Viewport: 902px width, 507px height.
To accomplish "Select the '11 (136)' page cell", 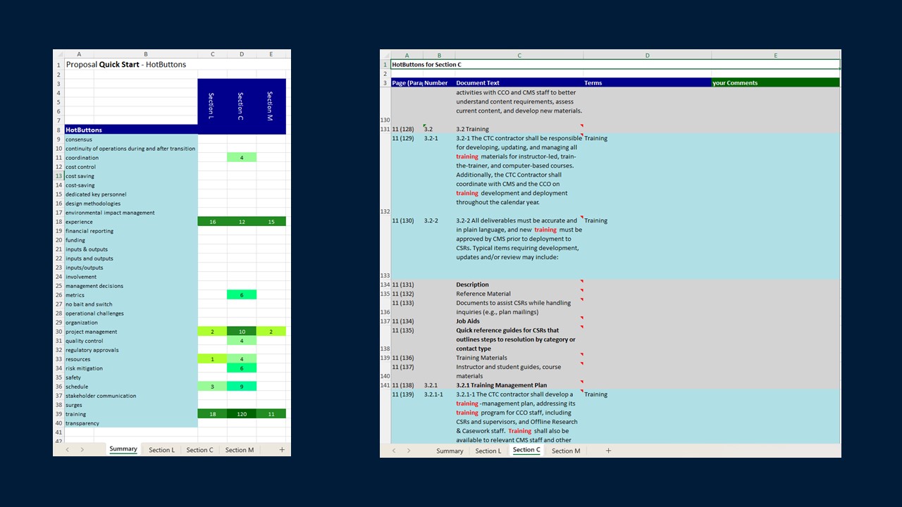I will coord(407,358).
